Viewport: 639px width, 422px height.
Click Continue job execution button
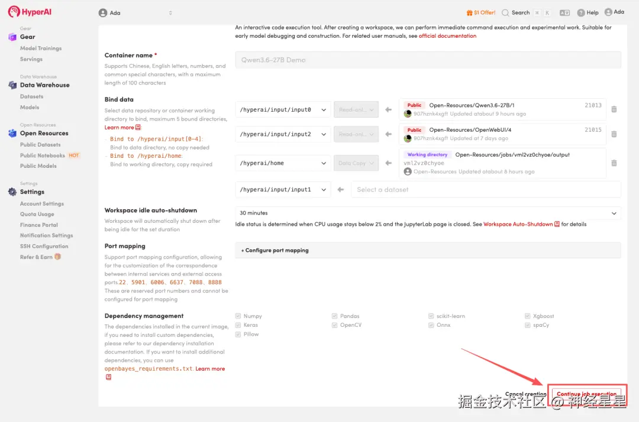[586, 394]
